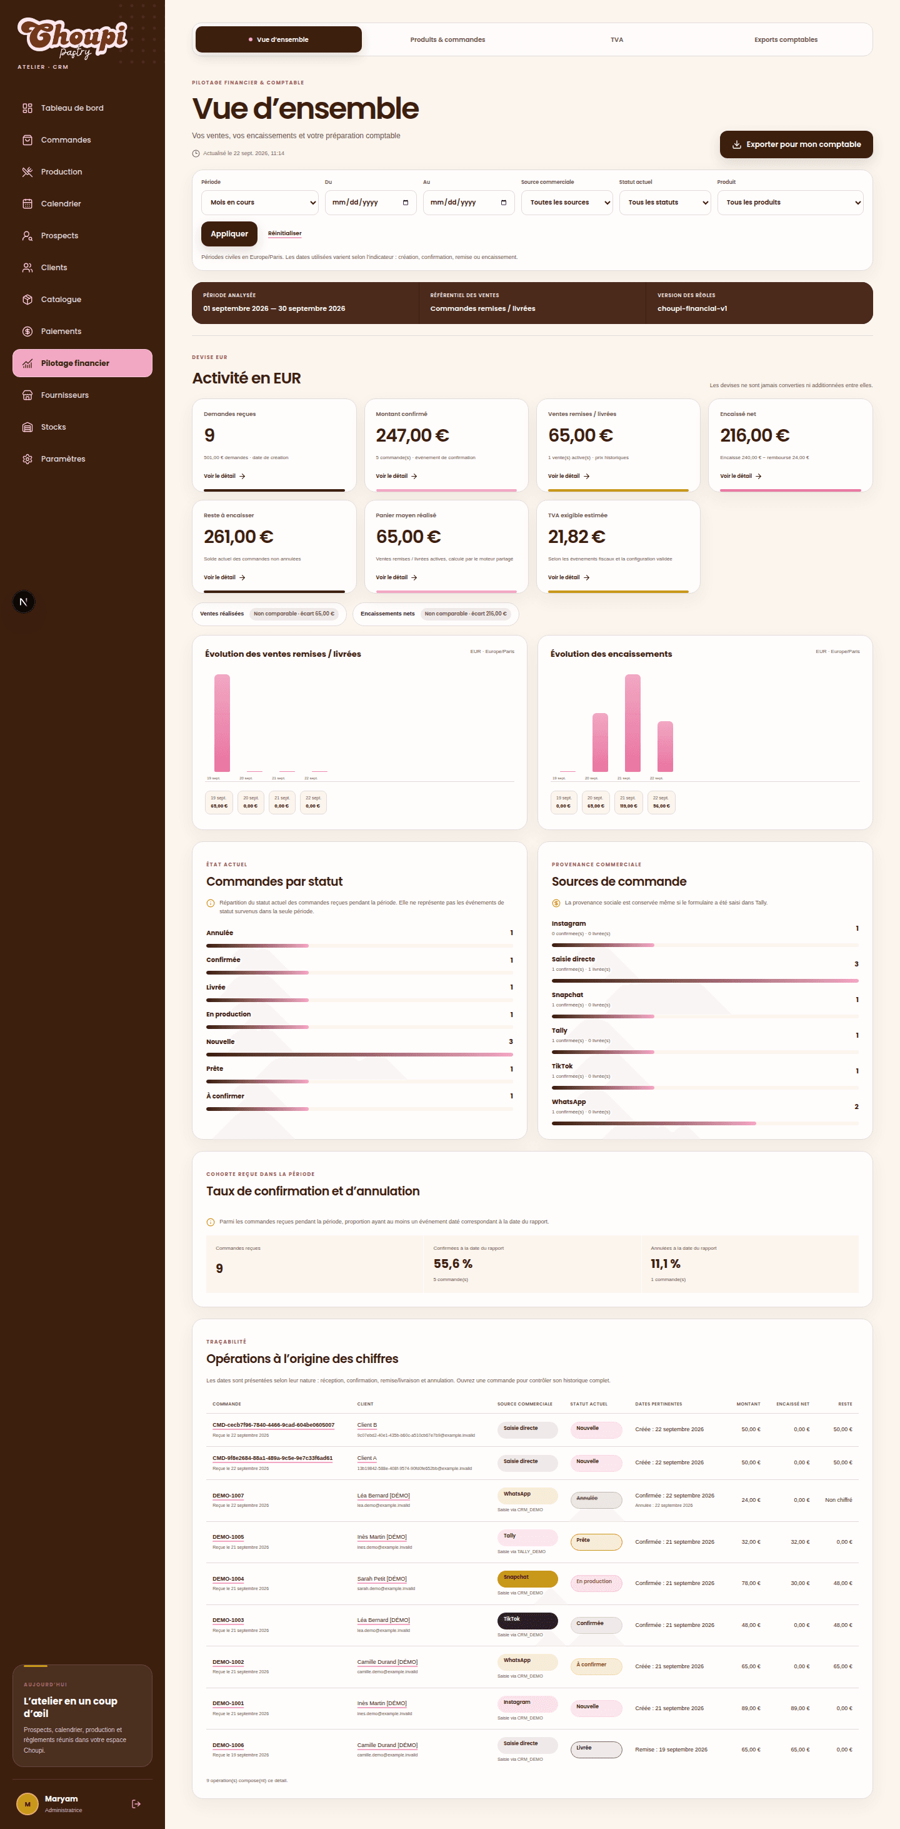Screen dimensions: 900x1829
Task: Open Paramètres gear icon
Action: tap(27, 459)
